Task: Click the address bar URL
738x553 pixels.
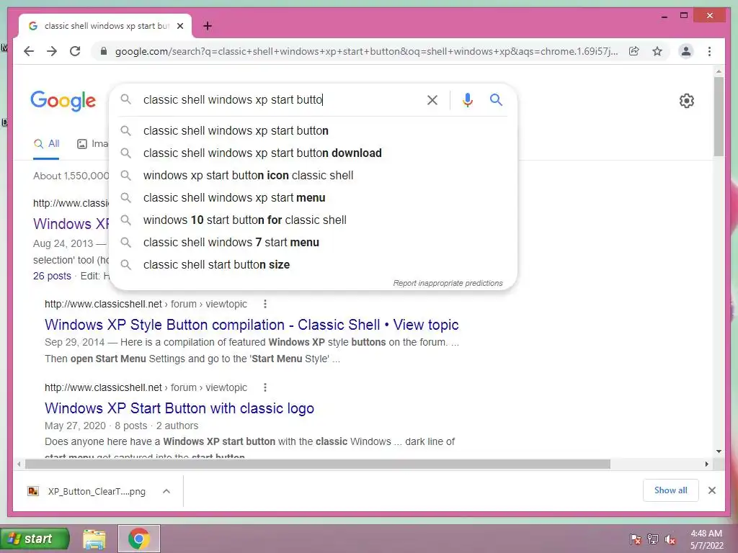Action: (366, 51)
